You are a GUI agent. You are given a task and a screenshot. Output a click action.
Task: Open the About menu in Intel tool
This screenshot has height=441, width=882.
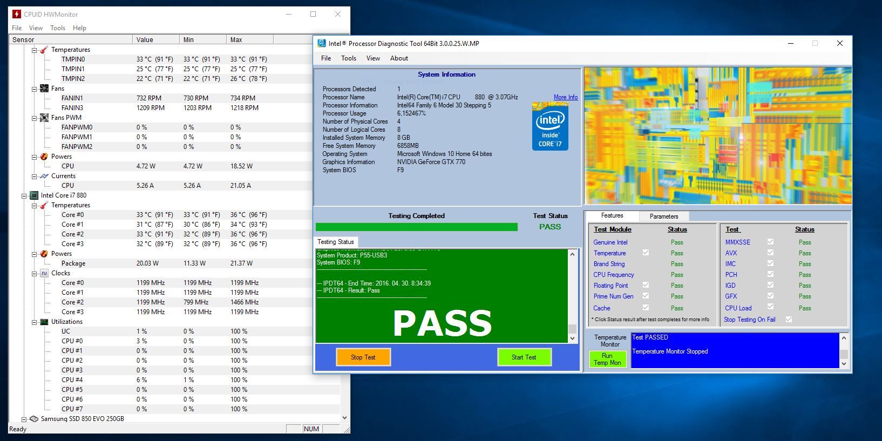click(x=399, y=58)
